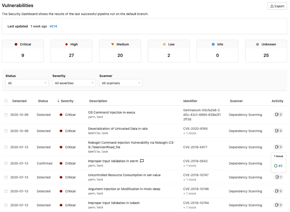Viewport: 290px width, 212px height.
Task: Open the Scanner filter dropdown
Action: pos(121,83)
